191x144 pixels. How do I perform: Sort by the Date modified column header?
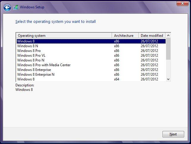(x=152, y=36)
